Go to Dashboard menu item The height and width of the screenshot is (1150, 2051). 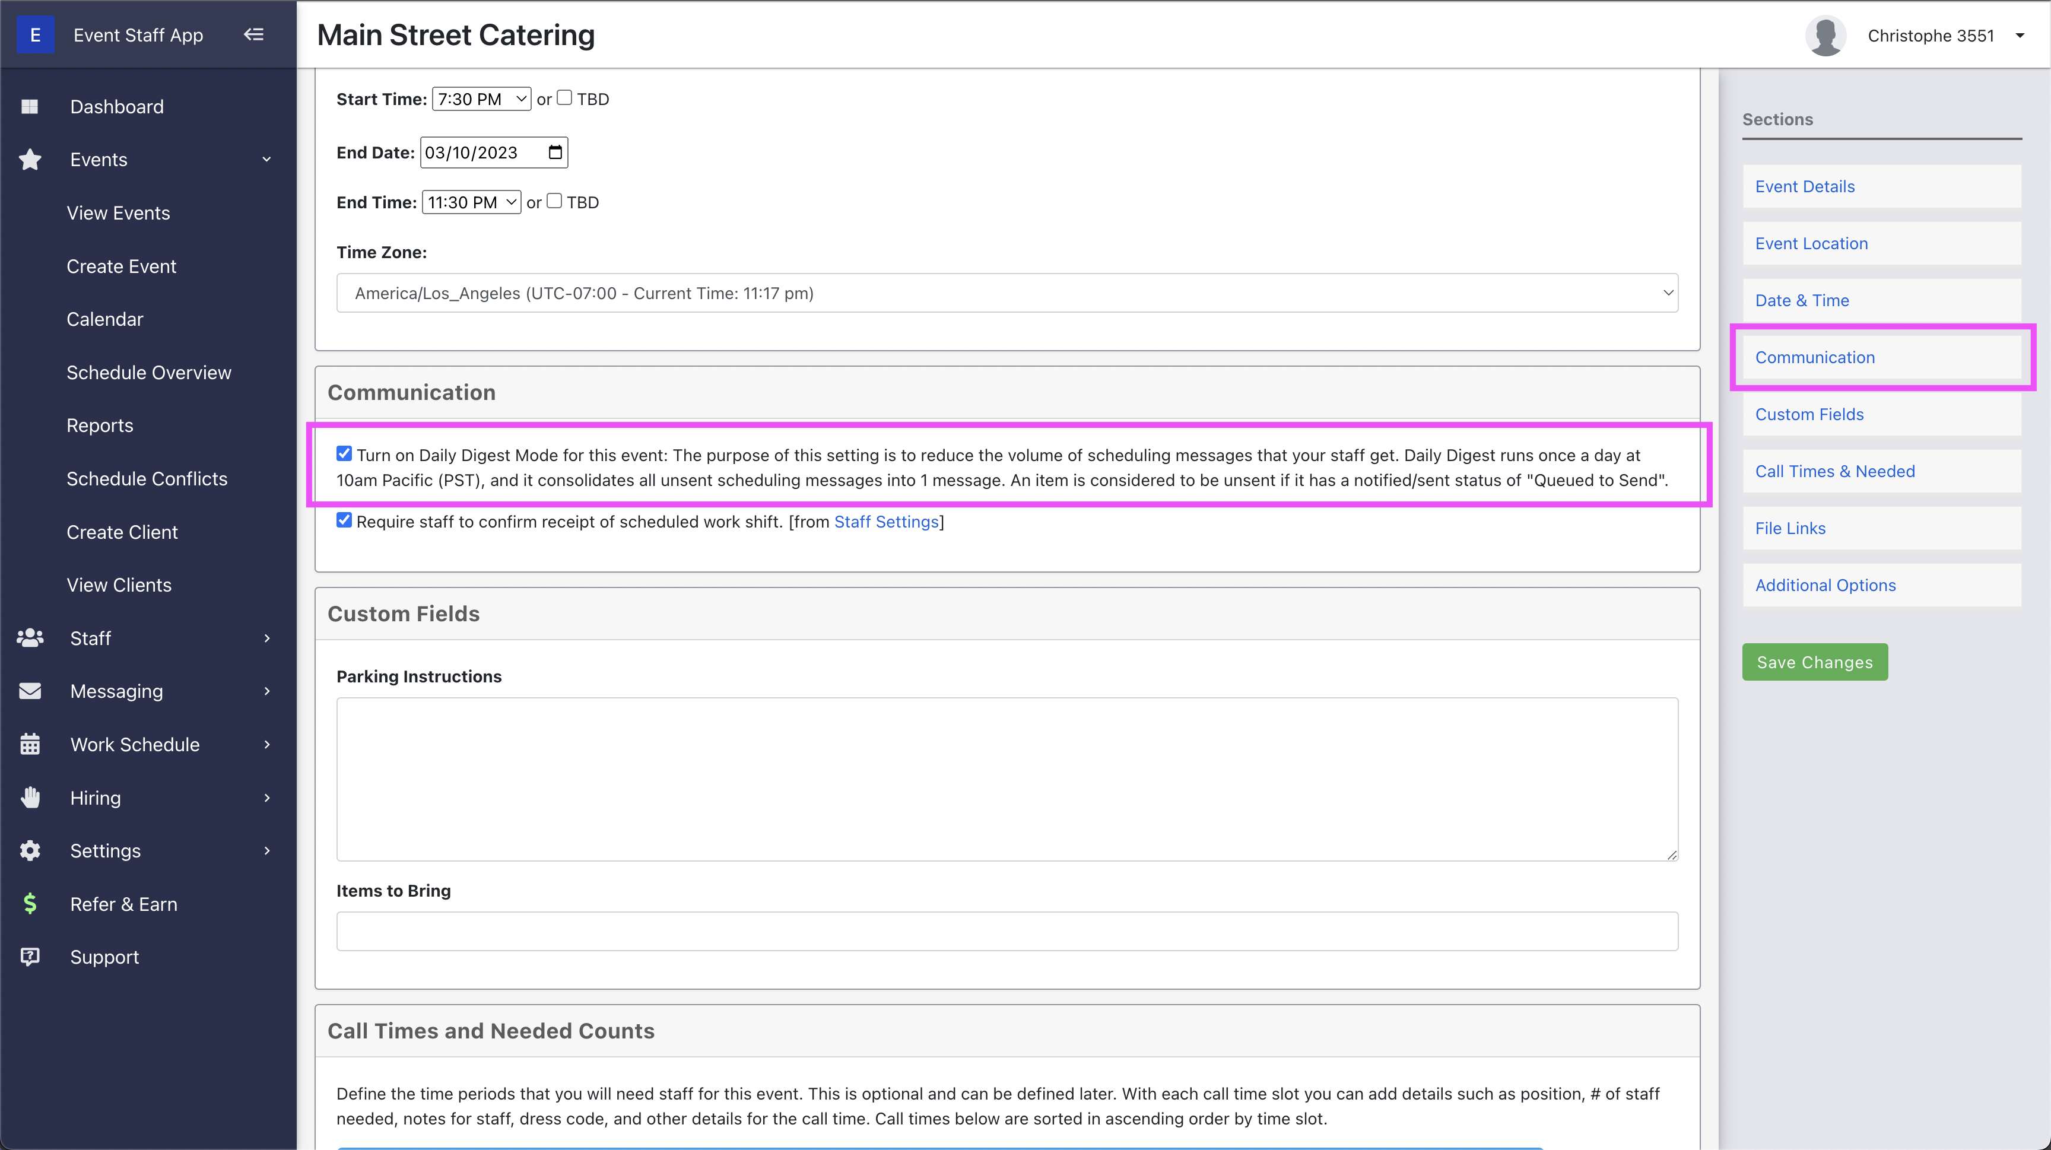coord(117,107)
